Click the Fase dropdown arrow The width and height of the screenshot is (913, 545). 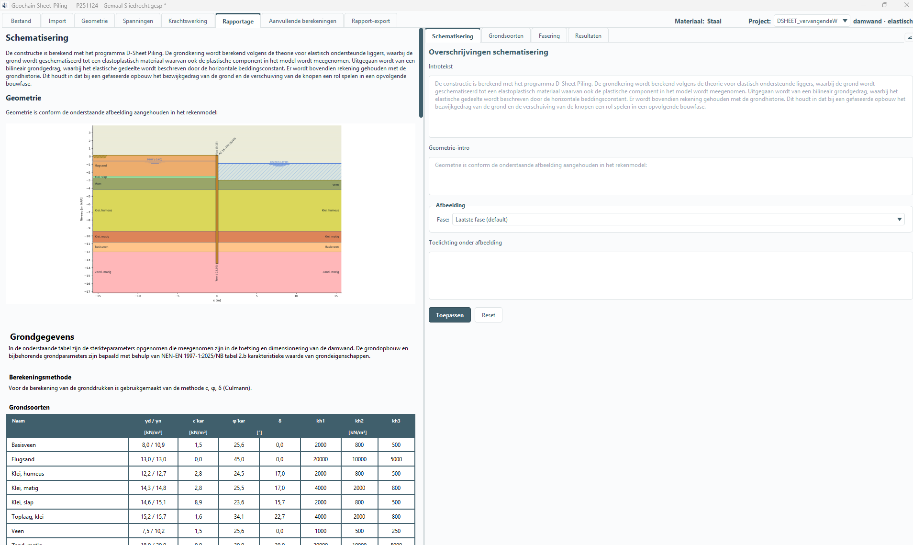point(899,220)
